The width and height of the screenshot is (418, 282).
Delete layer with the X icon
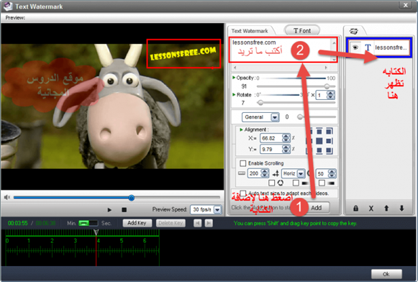pos(371,208)
